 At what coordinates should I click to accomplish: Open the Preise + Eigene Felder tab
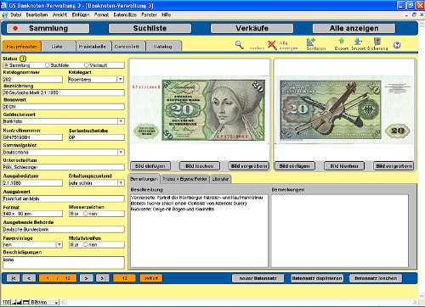tap(185, 179)
